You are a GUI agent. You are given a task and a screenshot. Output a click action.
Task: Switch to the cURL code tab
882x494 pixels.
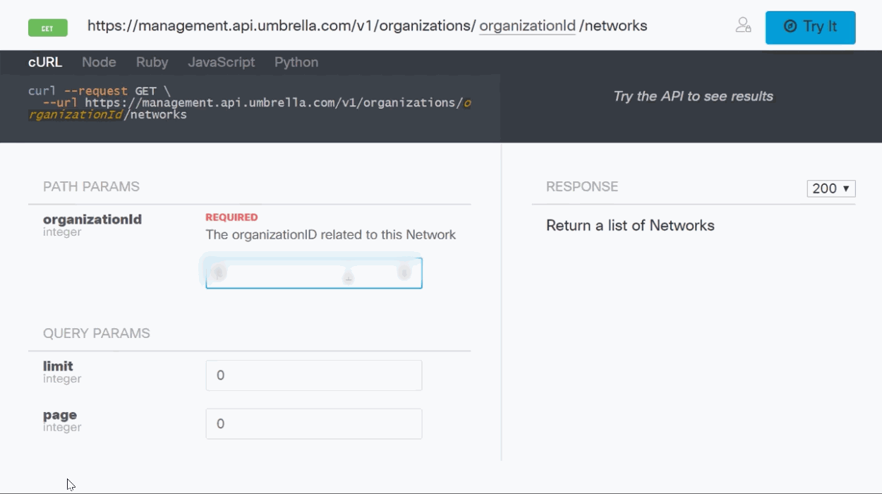tap(45, 62)
